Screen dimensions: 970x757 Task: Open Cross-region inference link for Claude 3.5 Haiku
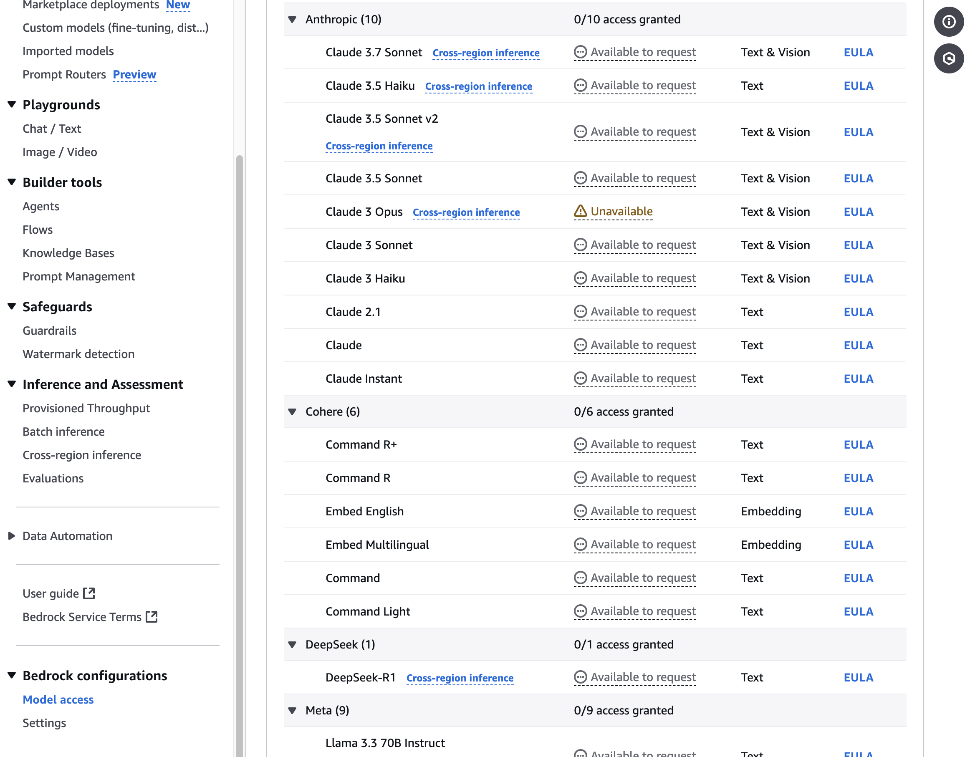point(478,86)
